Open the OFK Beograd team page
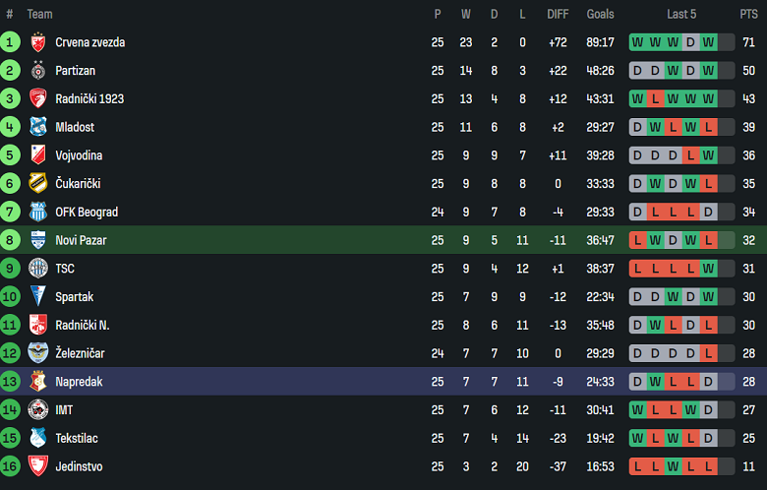The width and height of the screenshot is (767, 490). tap(87, 213)
